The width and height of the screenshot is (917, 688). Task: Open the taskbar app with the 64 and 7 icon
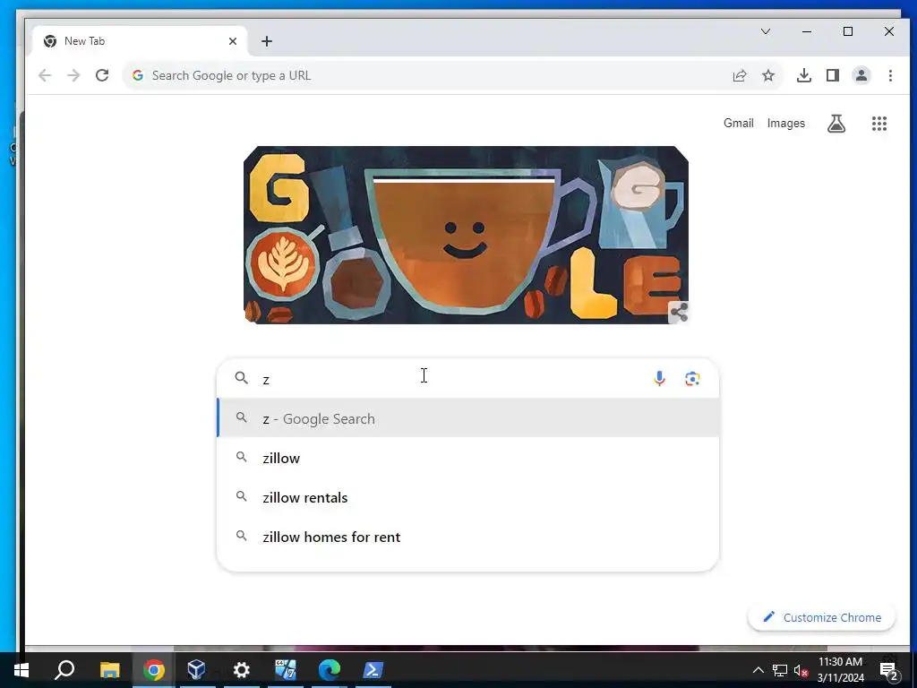[285, 670]
